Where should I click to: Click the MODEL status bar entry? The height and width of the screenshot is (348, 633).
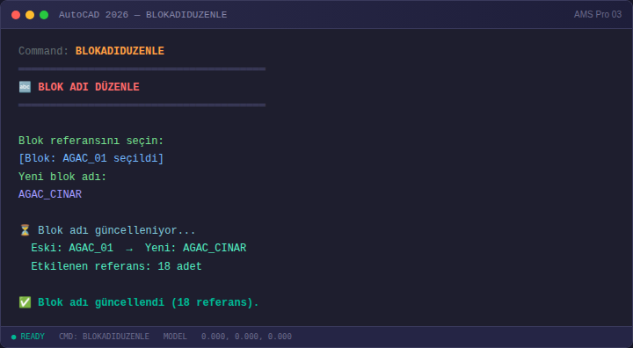coord(175,337)
